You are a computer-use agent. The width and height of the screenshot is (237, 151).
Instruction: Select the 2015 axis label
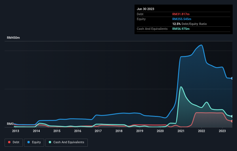[x=57, y=131]
